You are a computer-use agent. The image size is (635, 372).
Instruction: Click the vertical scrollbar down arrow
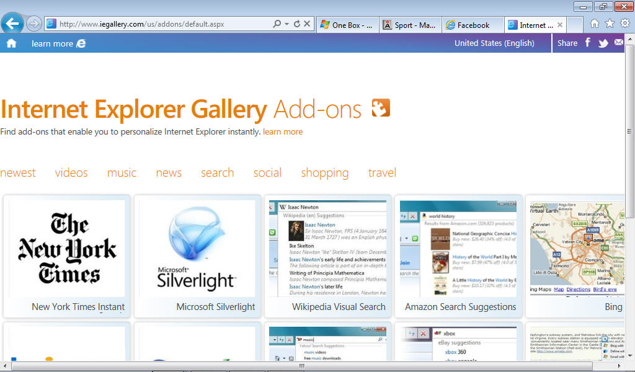(630, 356)
